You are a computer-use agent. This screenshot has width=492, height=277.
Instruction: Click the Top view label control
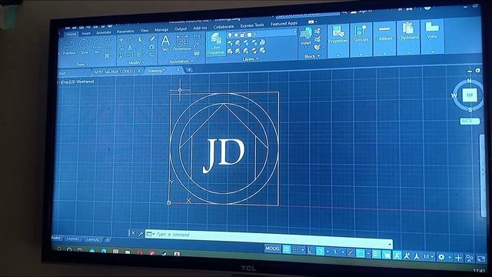point(65,82)
